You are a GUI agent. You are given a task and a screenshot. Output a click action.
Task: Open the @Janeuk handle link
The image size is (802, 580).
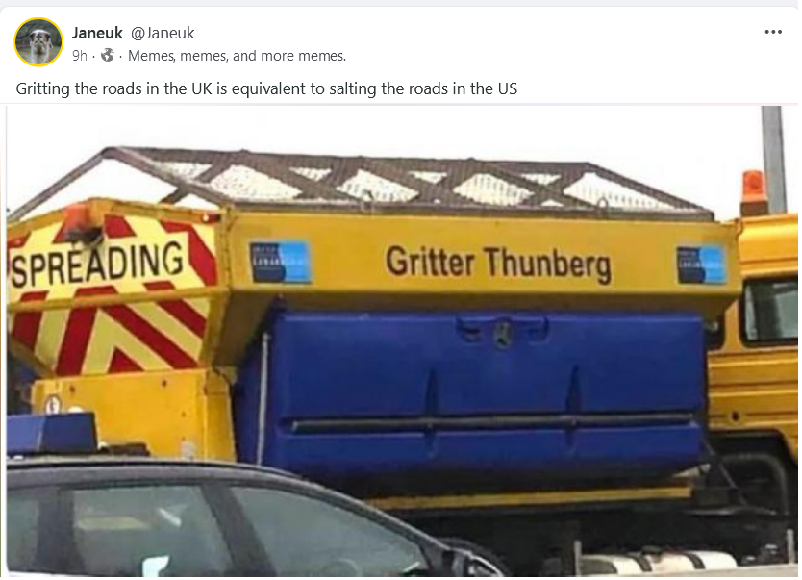[x=163, y=34]
